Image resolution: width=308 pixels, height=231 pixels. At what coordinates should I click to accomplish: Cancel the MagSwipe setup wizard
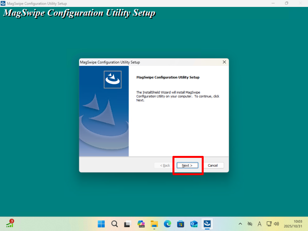point(213,165)
